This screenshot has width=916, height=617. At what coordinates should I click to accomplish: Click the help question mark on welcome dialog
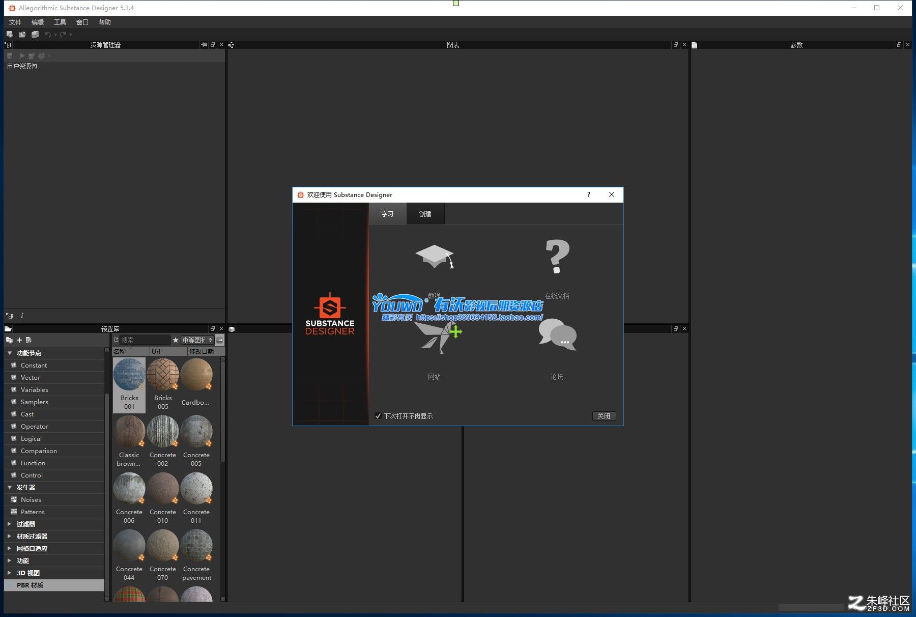click(589, 194)
